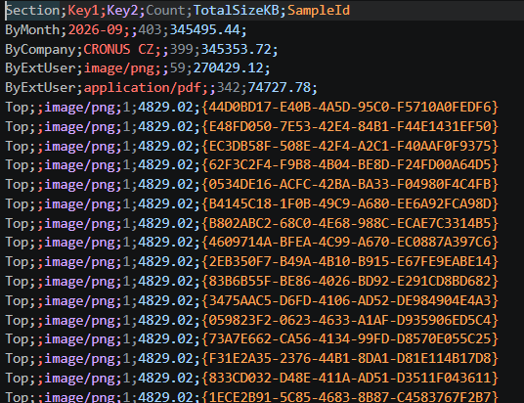524x403 pixels.
Task: Click the TotalSizeKB column header text
Action: point(236,11)
